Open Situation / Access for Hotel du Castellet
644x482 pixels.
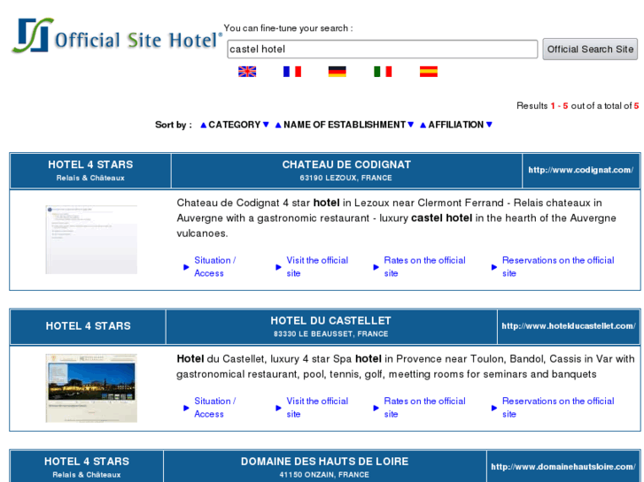214,408
